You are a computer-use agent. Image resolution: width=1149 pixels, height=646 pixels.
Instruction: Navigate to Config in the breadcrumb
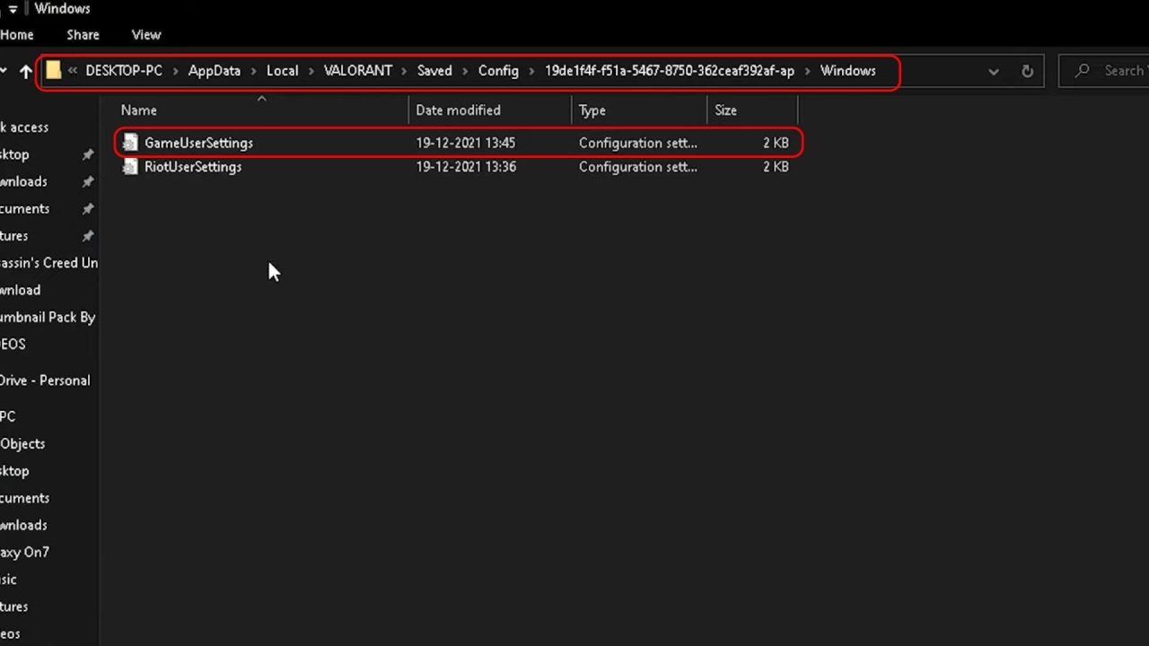tap(498, 71)
